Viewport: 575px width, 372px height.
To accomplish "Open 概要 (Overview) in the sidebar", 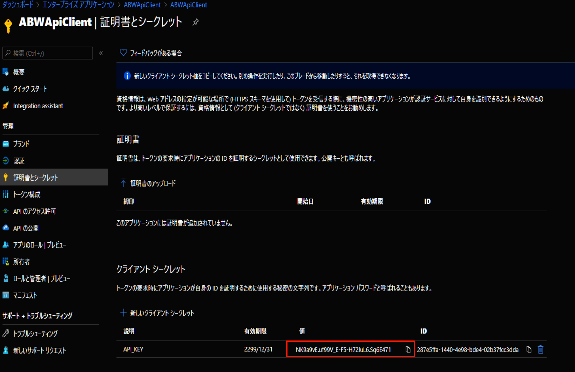I will (19, 72).
